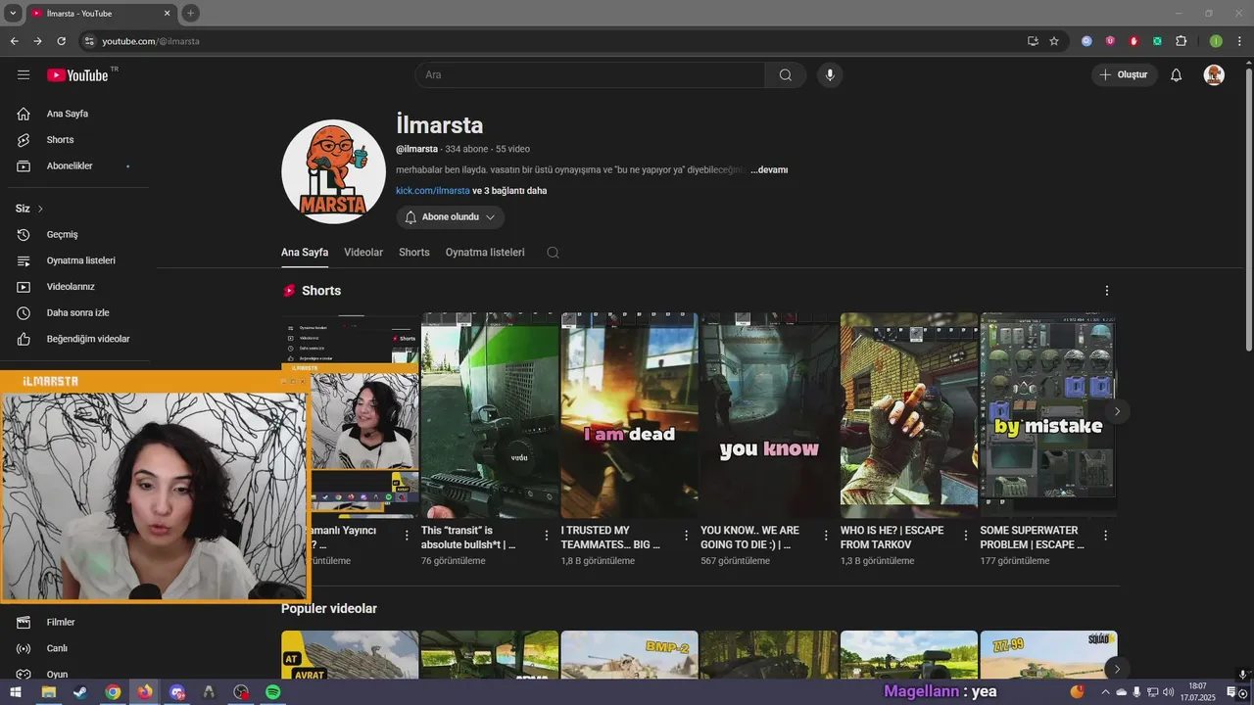
Task: Switch to the Videolar tab
Action: pyautogui.click(x=363, y=253)
